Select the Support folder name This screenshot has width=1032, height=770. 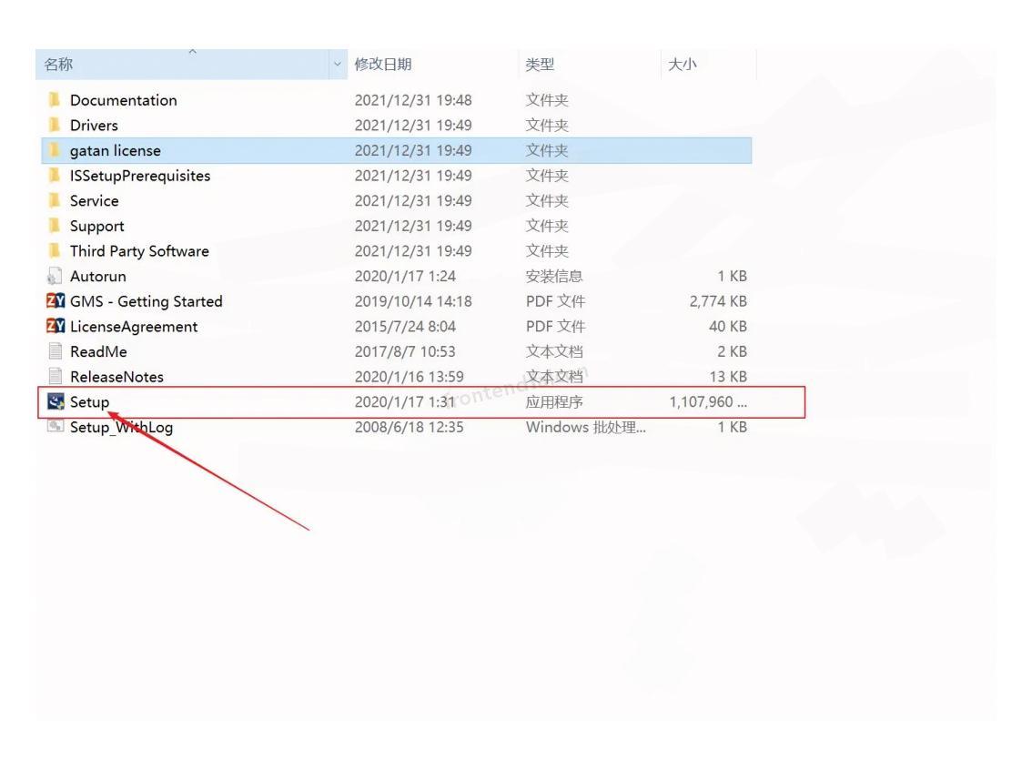click(x=96, y=227)
